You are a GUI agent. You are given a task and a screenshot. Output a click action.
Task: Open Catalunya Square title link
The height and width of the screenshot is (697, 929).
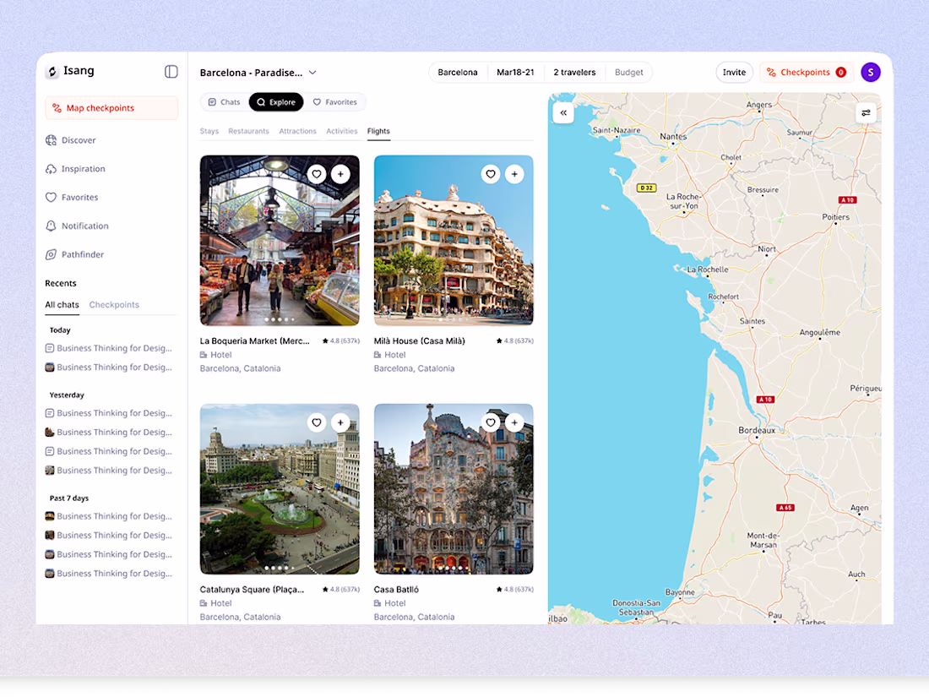click(252, 589)
